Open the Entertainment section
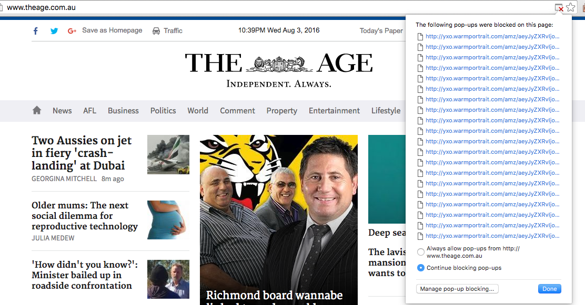This screenshot has width=585, height=305. tap(334, 111)
